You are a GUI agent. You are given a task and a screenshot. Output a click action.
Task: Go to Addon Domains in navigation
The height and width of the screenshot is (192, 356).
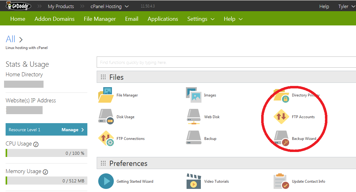(x=54, y=19)
